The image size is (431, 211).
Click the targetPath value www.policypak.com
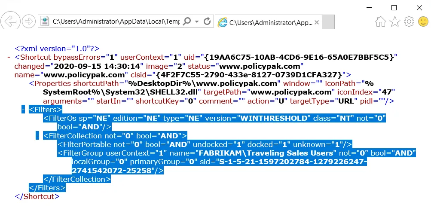(x=291, y=92)
